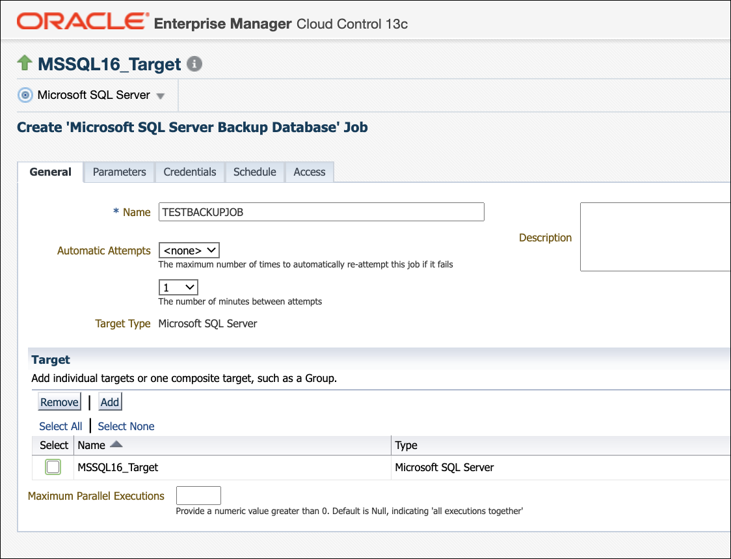The width and height of the screenshot is (731, 559).
Task: Click the MSSQL16_Target page title
Action: 109,64
